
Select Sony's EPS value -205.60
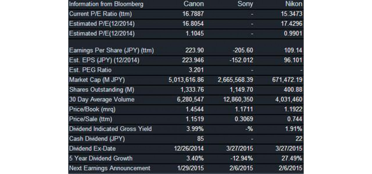[243, 50]
